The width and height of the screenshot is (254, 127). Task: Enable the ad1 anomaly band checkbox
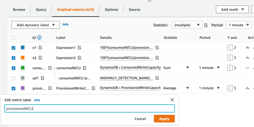tap(13, 78)
